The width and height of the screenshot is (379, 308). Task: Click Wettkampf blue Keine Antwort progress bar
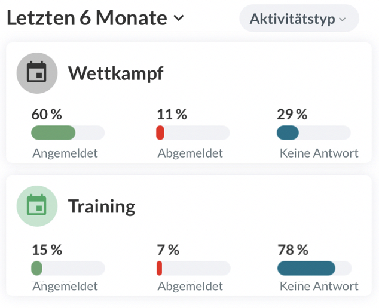(x=288, y=133)
